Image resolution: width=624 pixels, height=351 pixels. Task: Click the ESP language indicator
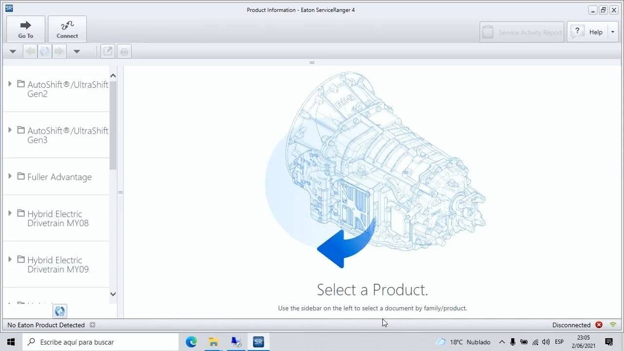click(x=559, y=342)
